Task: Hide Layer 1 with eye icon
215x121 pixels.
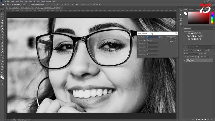Action: coord(185,61)
